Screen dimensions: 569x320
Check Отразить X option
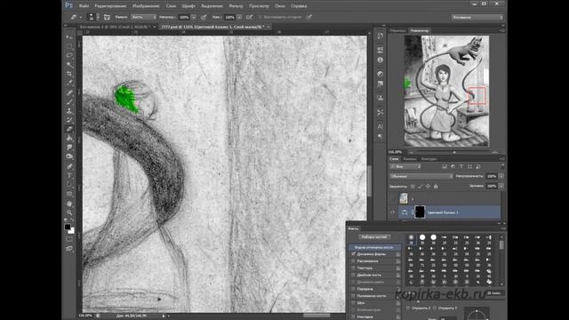408,308
